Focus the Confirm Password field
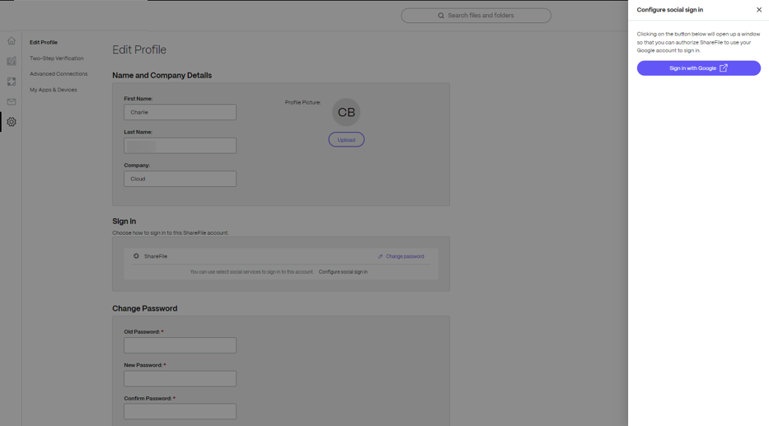This screenshot has width=769, height=426. 180,411
